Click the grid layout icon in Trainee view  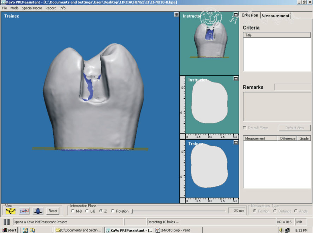176,15
